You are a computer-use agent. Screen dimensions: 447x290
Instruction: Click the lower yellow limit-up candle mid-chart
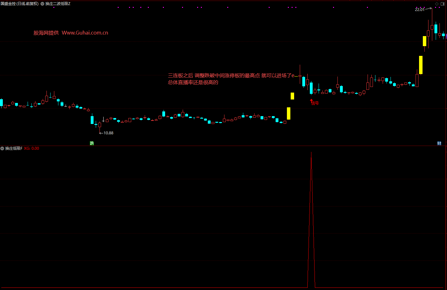[x=288, y=113]
